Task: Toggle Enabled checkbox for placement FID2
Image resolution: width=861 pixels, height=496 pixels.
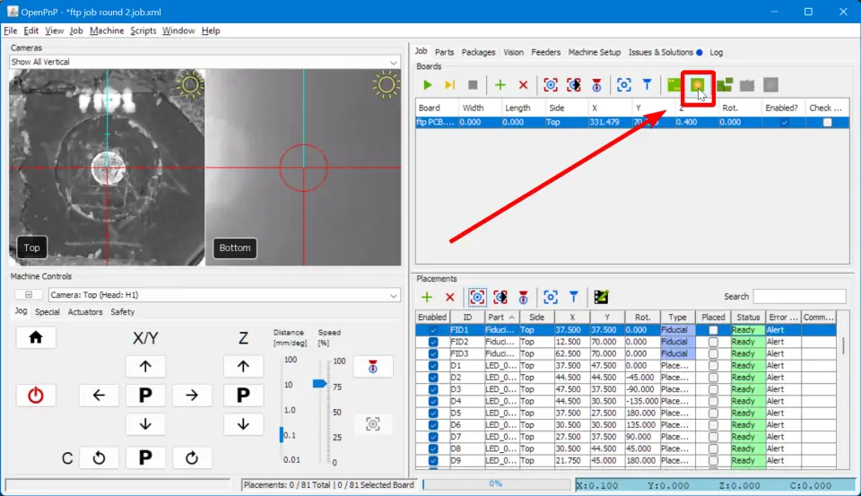Action: tap(433, 342)
